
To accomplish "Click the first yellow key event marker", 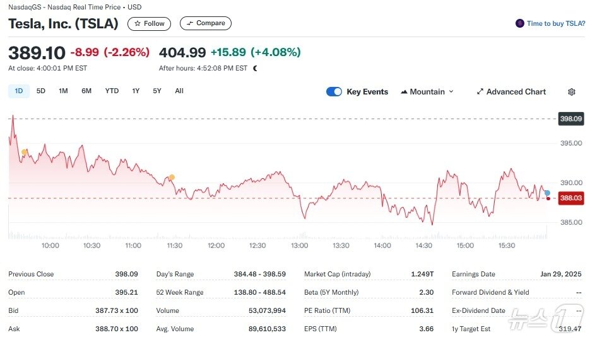I will [x=24, y=152].
